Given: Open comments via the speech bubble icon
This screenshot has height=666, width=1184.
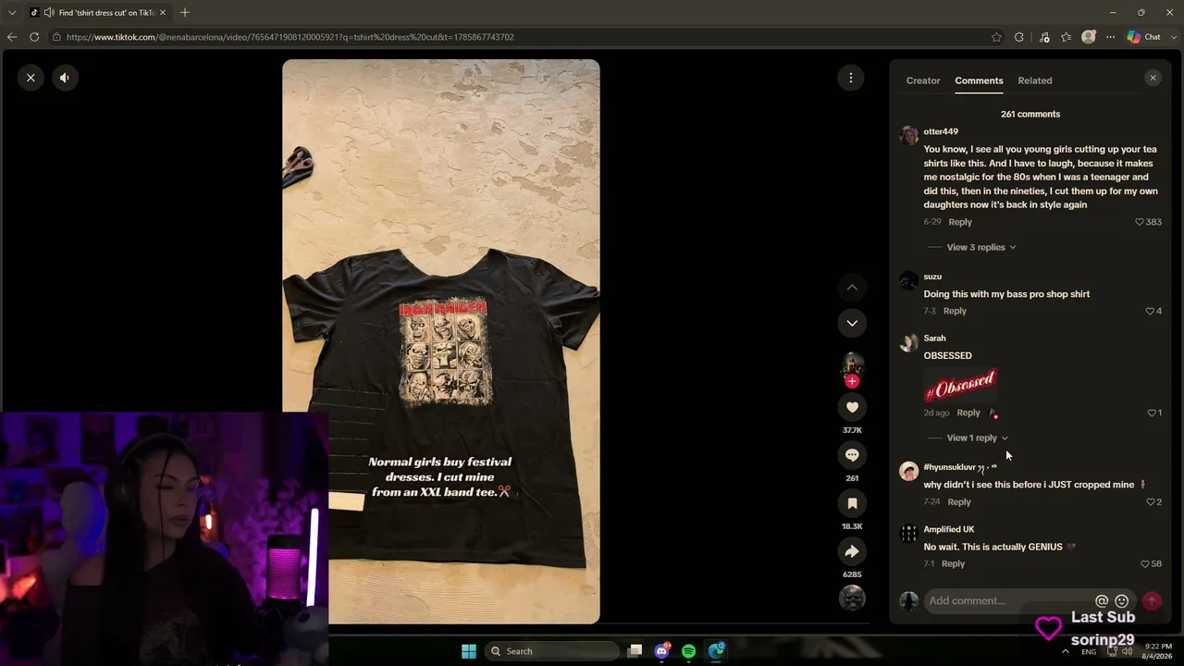Looking at the screenshot, I should click(852, 455).
